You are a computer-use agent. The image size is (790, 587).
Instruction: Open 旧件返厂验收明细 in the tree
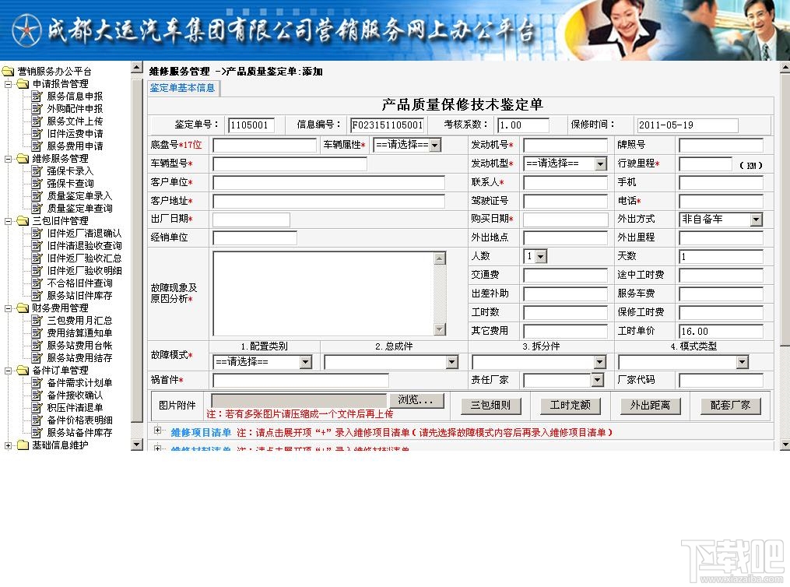pyautogui.click(x=84, y=271)
